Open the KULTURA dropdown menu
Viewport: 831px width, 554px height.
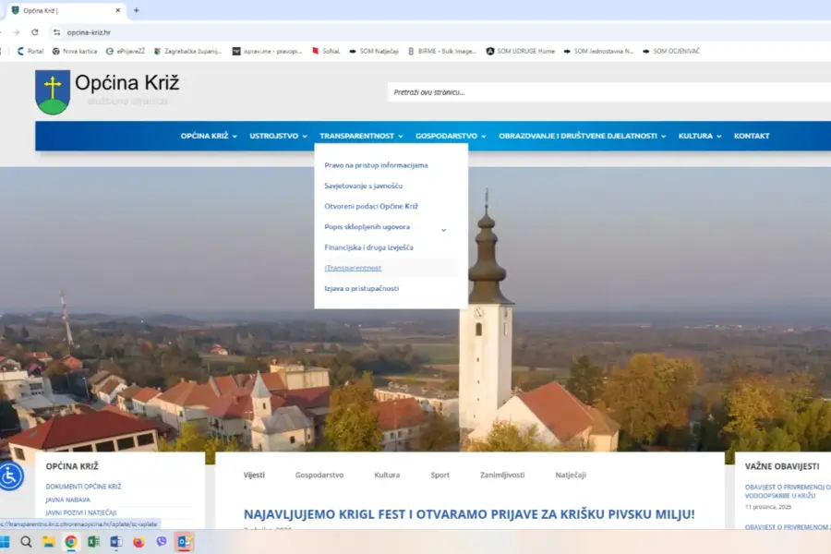694,135
